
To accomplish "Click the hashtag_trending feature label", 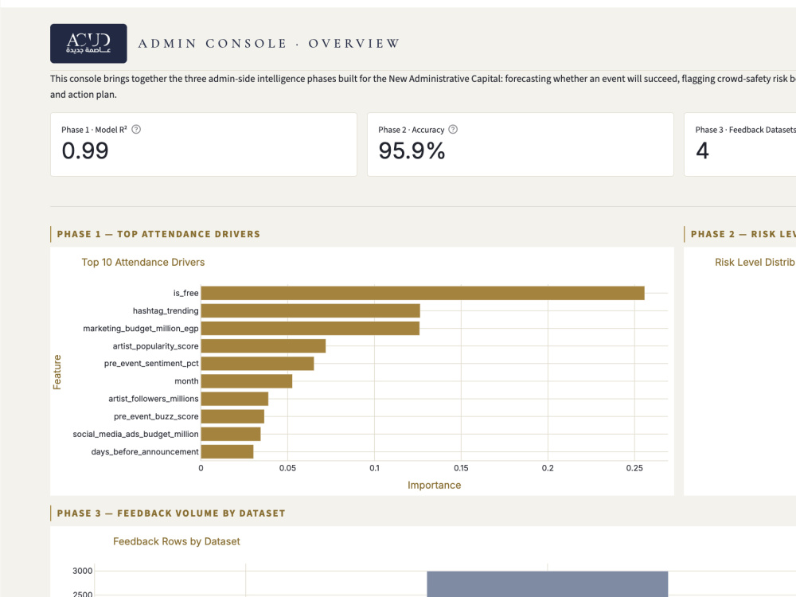I will (x=166, y=310).
